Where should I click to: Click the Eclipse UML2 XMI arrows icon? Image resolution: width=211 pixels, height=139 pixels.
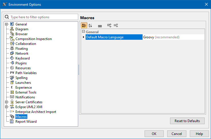click(x=12, y=107)
